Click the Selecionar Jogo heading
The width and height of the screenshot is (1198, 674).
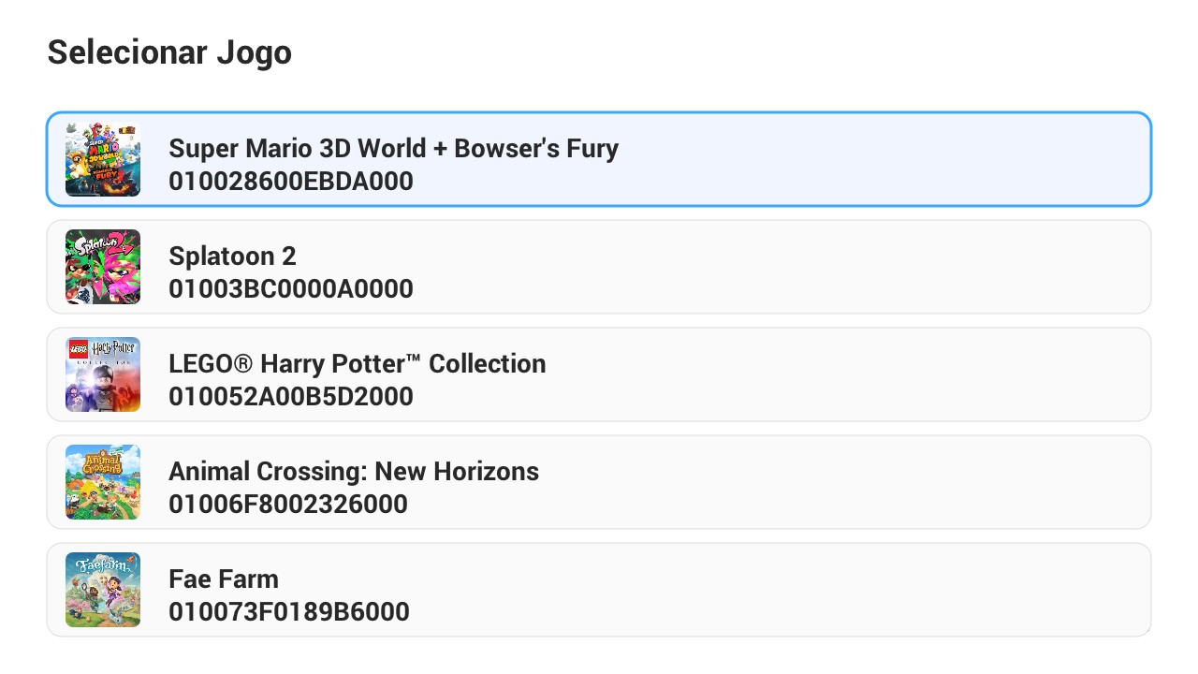coord(169,52)
